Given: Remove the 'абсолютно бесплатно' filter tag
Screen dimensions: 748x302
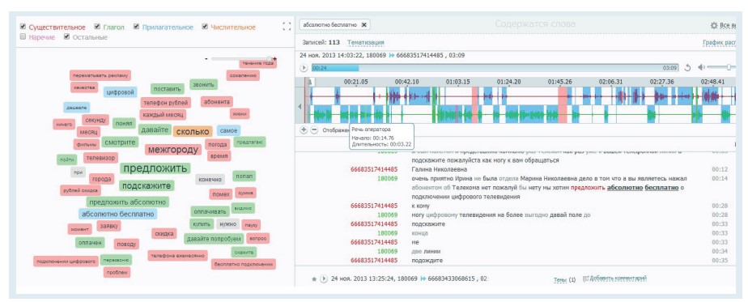Looking at the screenshot, I should [x=363, y=25].
